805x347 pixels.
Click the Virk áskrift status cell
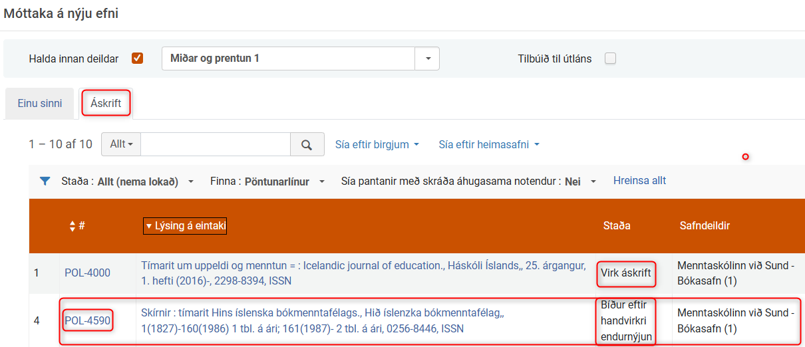click(626, 273)
